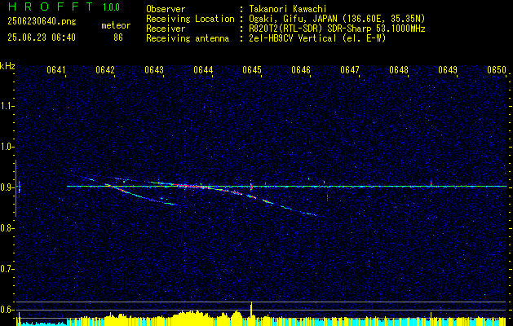Select the file name 2506230640.png
Viewport: 513px width, 326px height.
click(x=42, y=21)
